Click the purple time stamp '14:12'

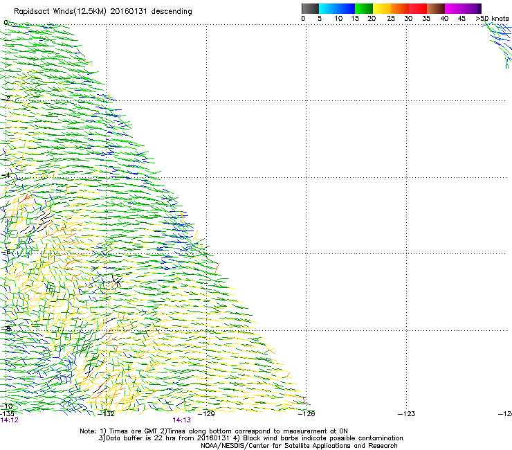pos(10,420)
